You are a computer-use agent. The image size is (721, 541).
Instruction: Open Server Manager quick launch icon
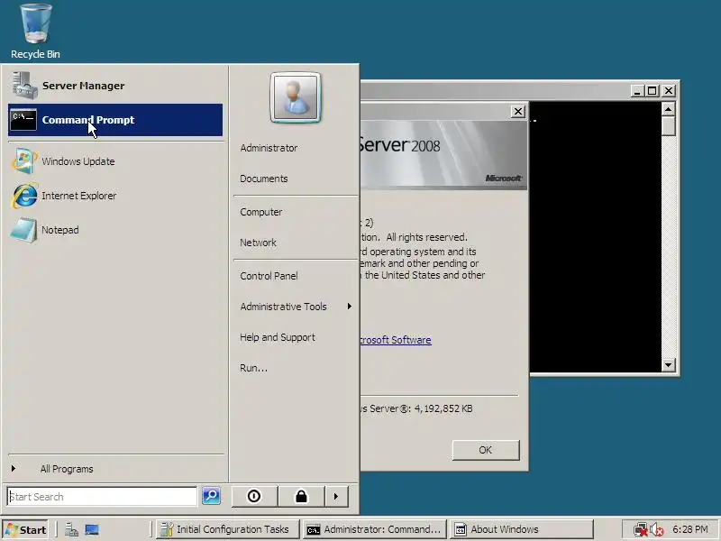(x=71, y=529)
